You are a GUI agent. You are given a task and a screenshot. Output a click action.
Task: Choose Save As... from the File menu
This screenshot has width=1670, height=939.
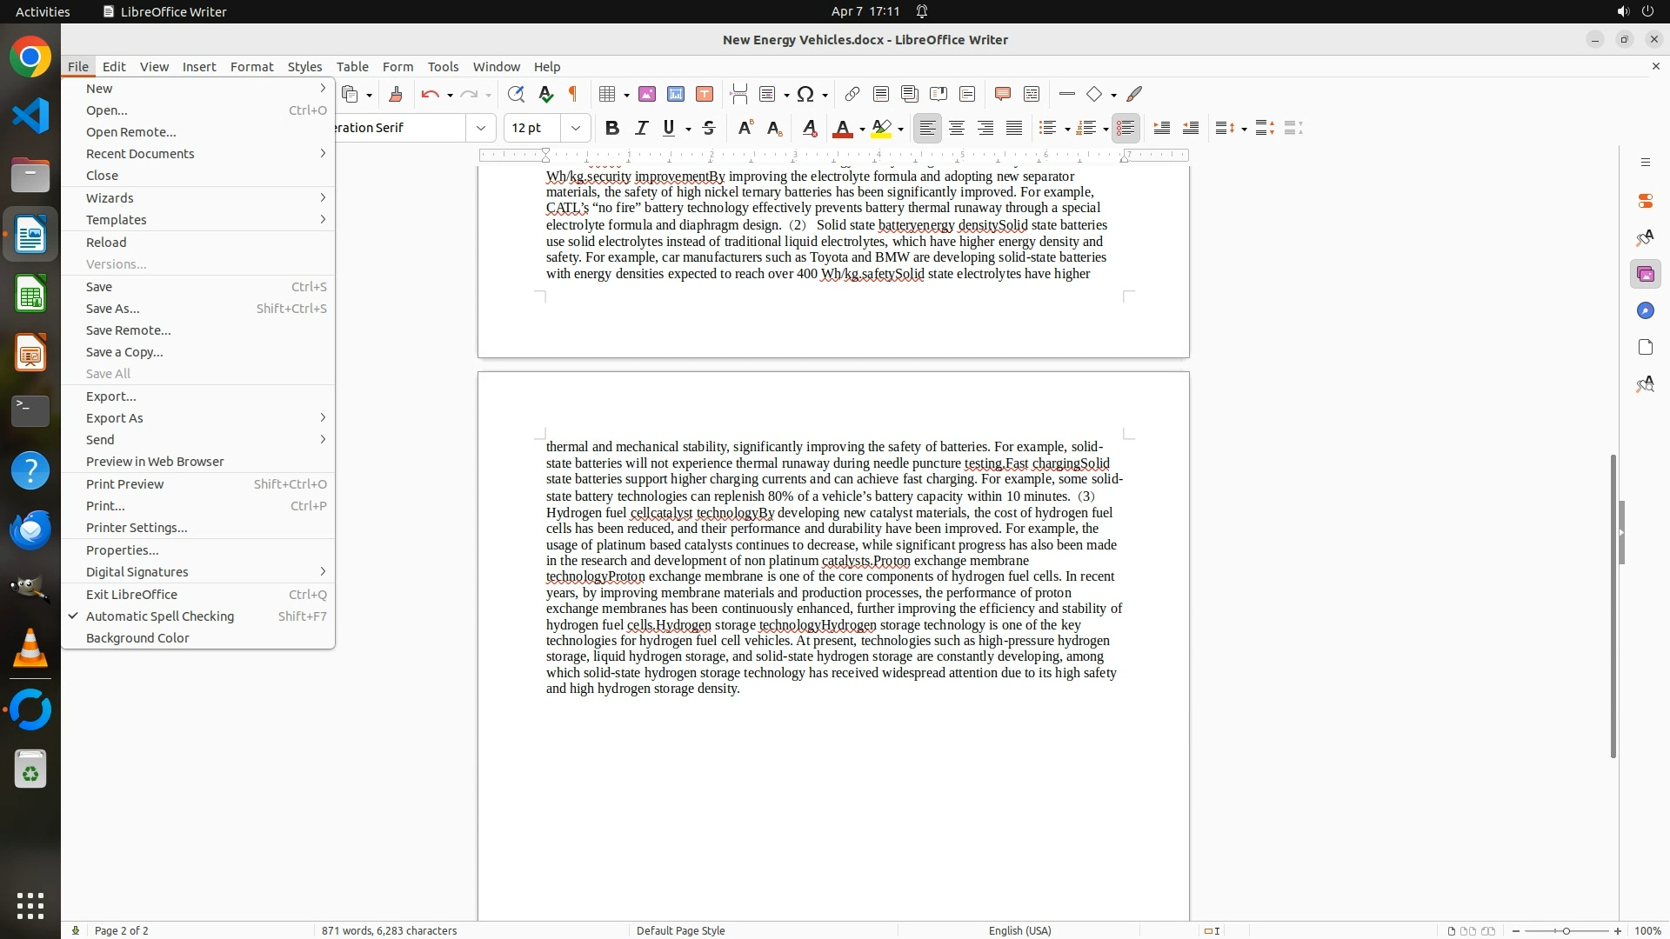pos(113,309)
